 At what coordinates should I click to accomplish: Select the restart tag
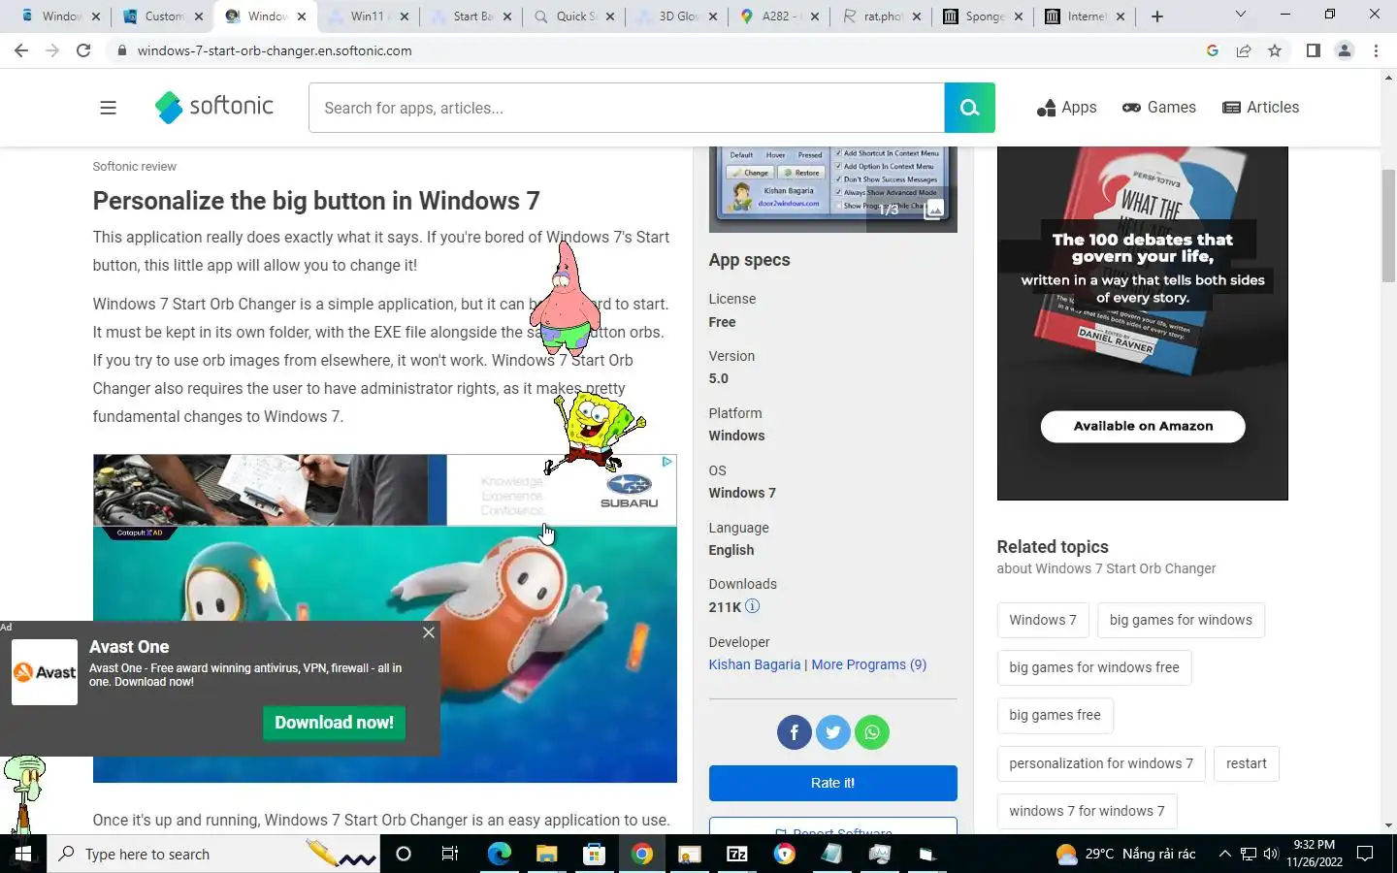point(1247,763)
